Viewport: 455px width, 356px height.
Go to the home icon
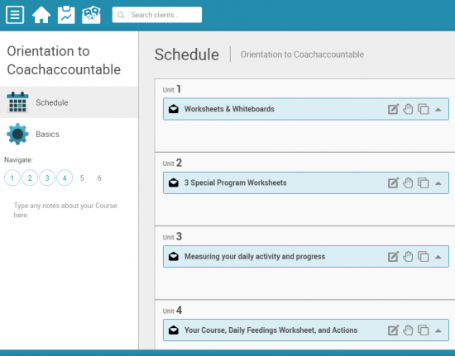(x=41, y=15)
